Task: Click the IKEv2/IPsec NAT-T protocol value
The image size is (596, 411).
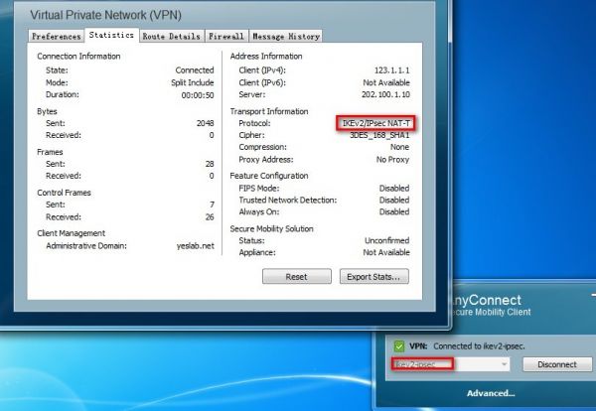Action: coord(375,123)
